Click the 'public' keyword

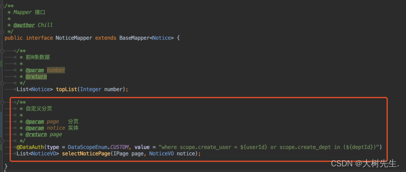13,38
